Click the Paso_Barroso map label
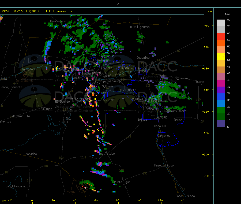 [x=164, y=165]
